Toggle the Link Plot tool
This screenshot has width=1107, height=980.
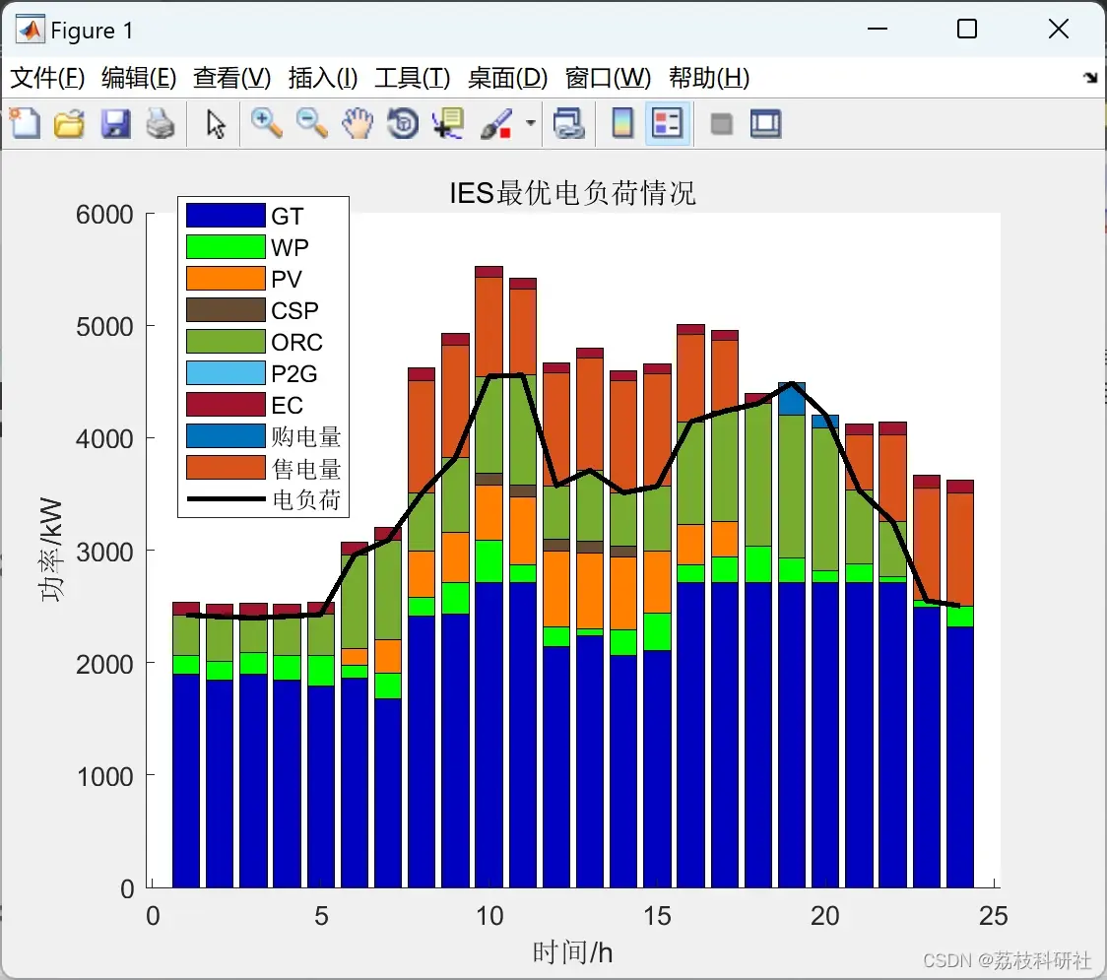[568, 123]
